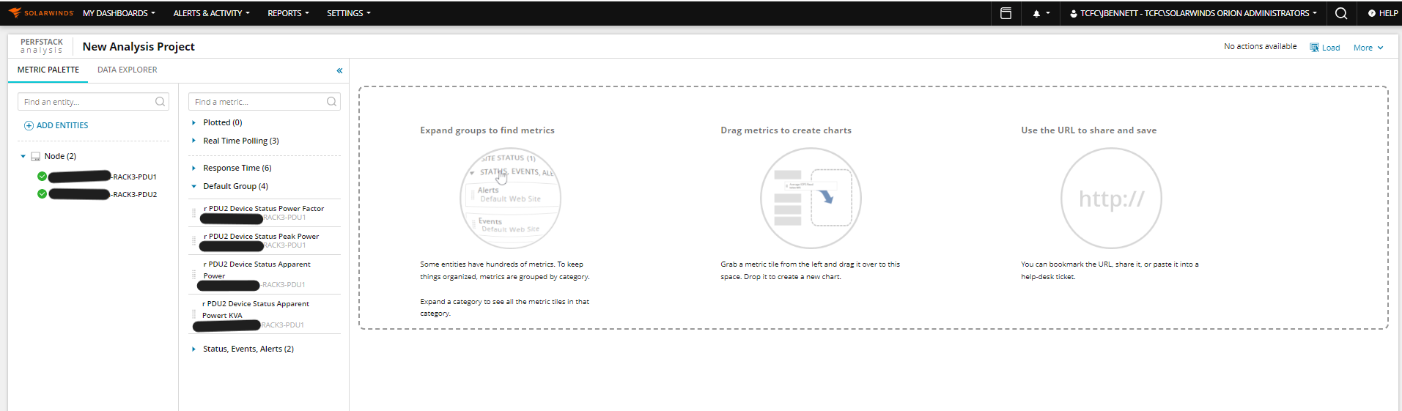This screenshot has height=411, width=1402.
Task: Open the Reports menu
Action: (288, 13)
